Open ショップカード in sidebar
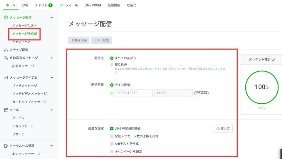This screenshot has width=282, height=159. pos(23,126)
